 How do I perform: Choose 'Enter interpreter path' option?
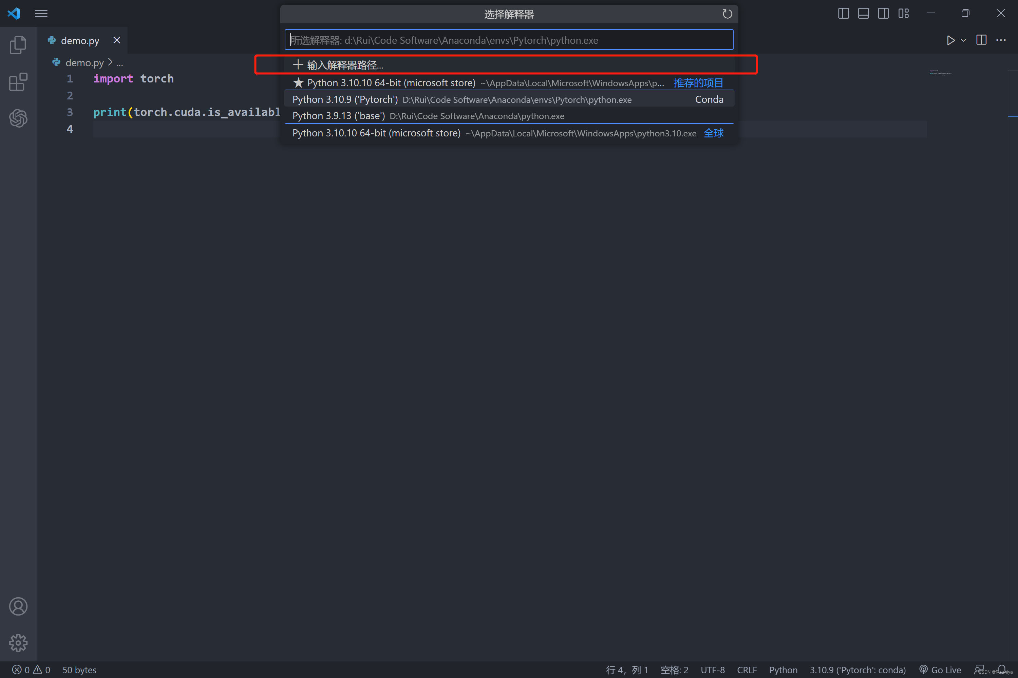click(x=509, y=65)
